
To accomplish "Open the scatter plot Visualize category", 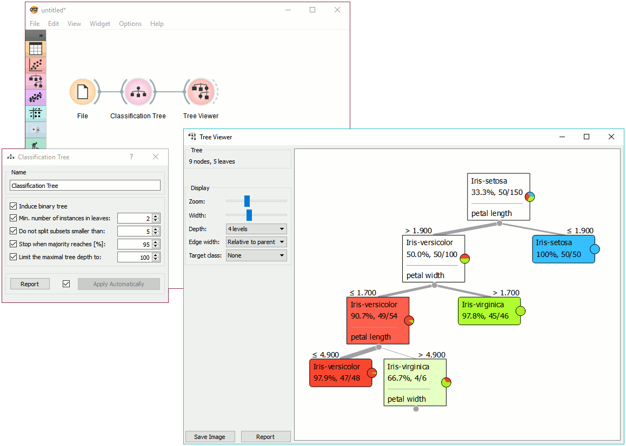I will pos(36,65).
